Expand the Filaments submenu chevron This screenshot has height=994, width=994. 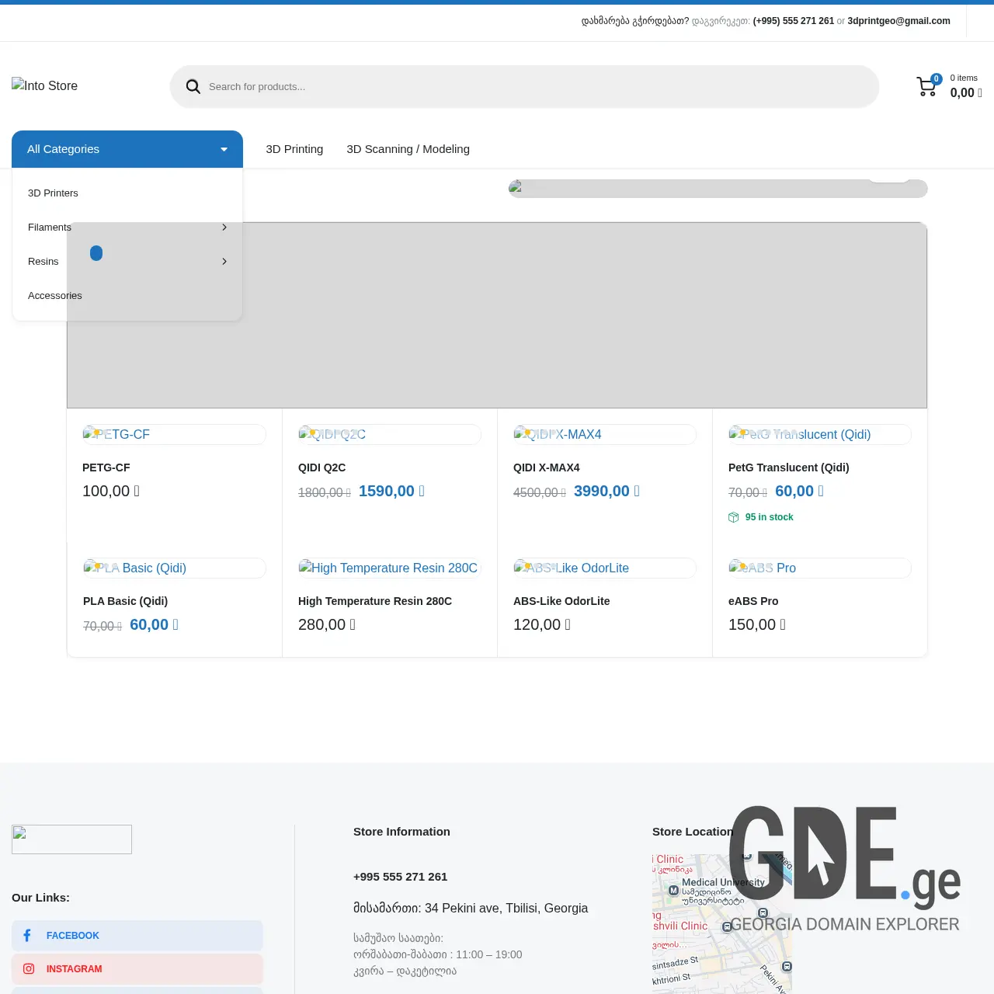(224, 227)
